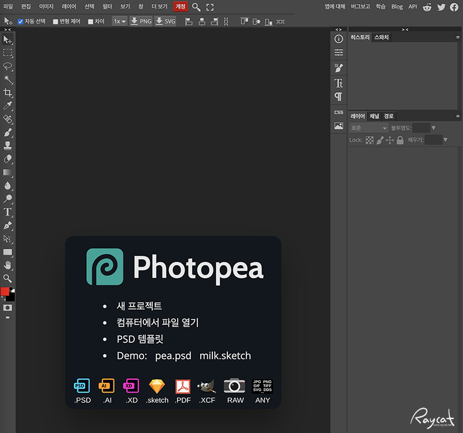Toggle lock image pixels brush icon
The width and height of the screenshot is (463, 433).
coord(380,140)
